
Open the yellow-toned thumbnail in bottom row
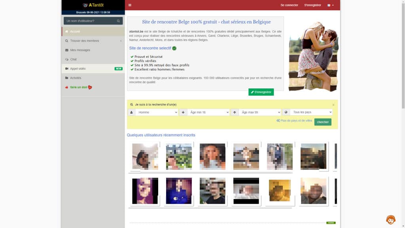point(280,191)
